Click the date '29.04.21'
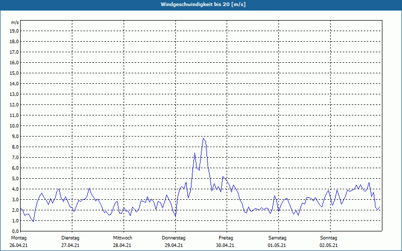 click(x=174, y=245)
